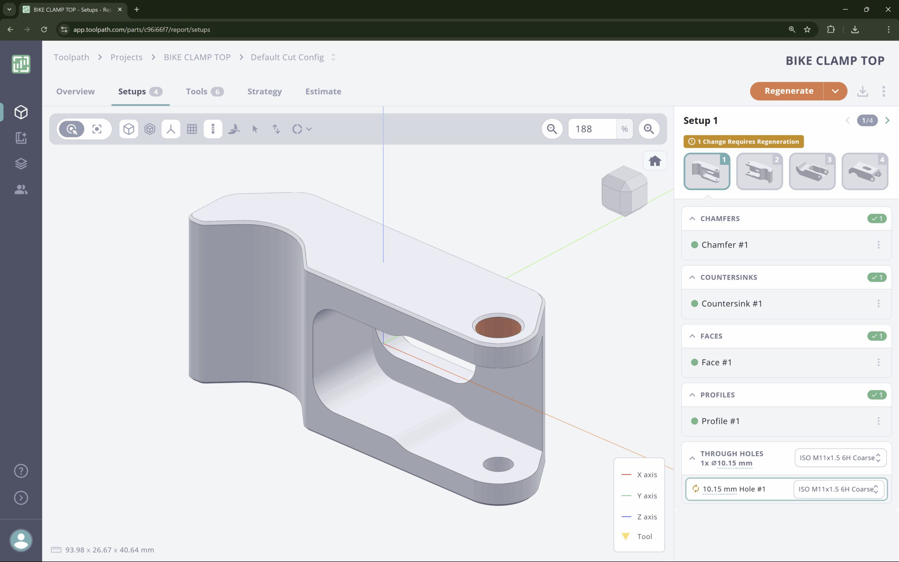
Task: Toggle the tool bit display icon
Action: click(213, 129)
